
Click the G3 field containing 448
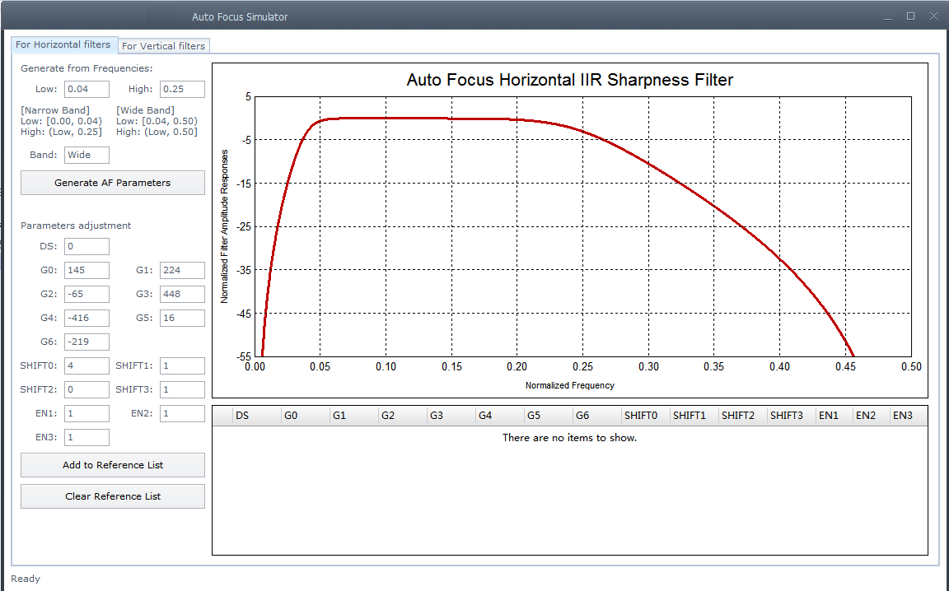[x=182, y=294]
